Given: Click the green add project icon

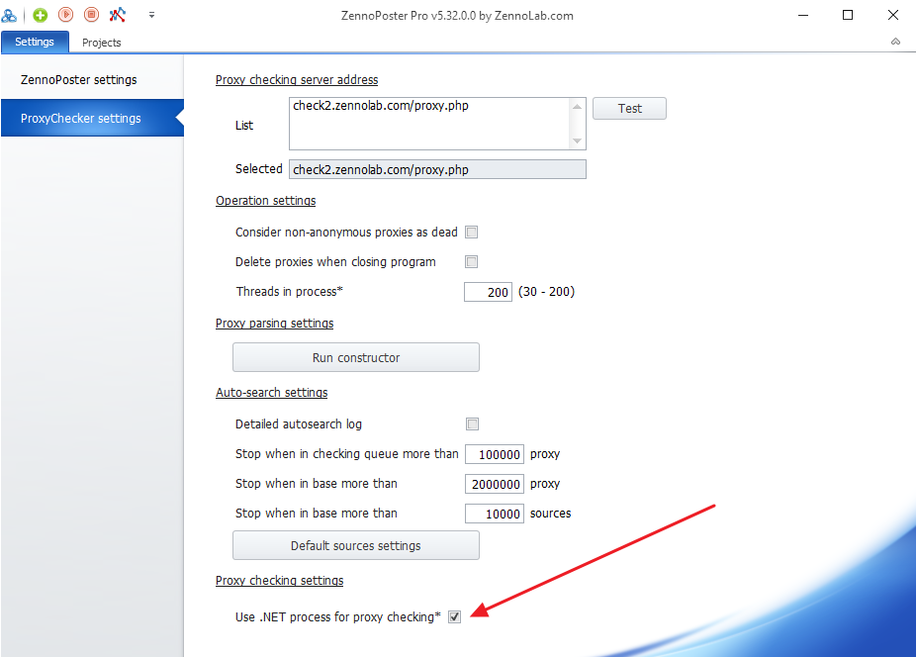Looking at the screenshot, I should pos(40,15).
